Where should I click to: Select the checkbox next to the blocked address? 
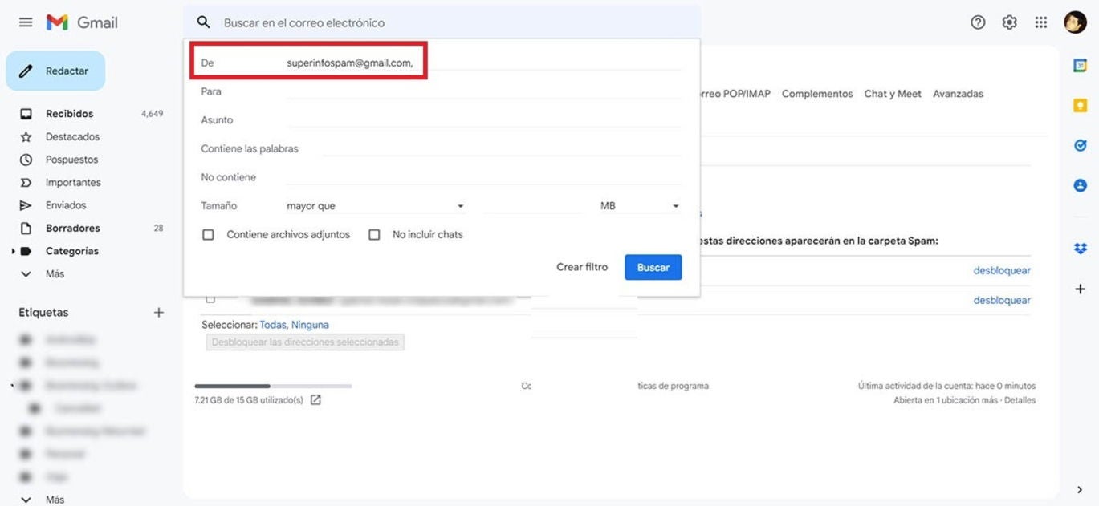pyautogui.click(x=211, y=298)
